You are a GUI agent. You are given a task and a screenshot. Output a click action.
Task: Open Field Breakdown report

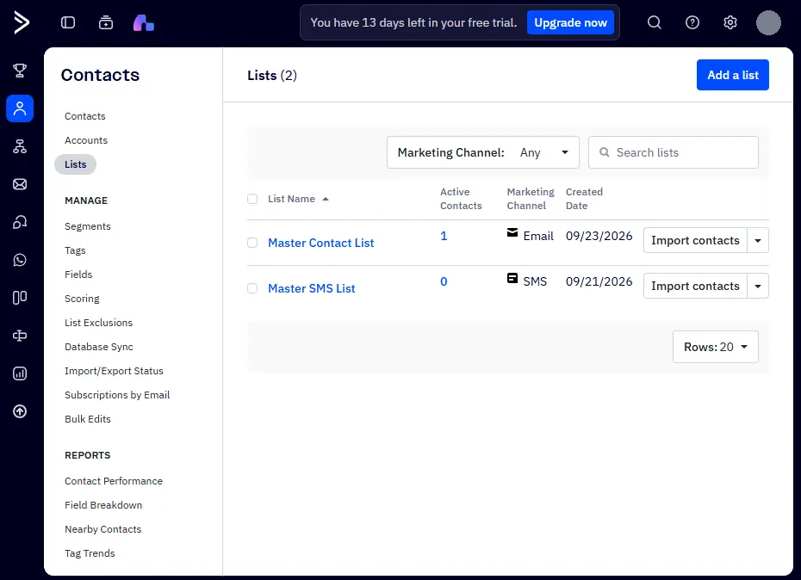pos(103,505)
